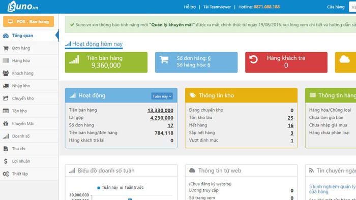Click the Tiền bán hàng value 13,330,000
Viewport: 356px width, 200px height.
pos(160,110)
